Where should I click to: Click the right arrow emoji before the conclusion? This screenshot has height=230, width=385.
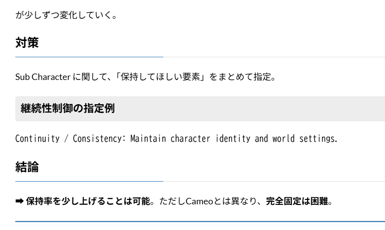pyautogui.click(x=20, y=201)
